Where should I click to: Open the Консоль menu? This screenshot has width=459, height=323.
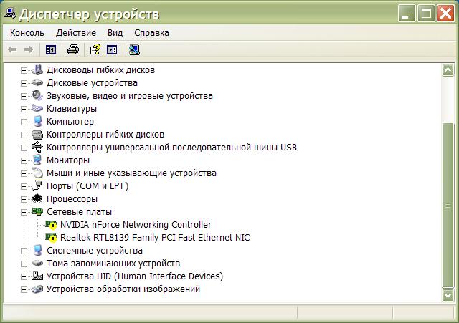27,32
